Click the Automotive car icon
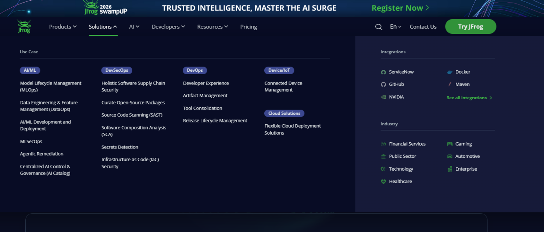 [450, 157]
